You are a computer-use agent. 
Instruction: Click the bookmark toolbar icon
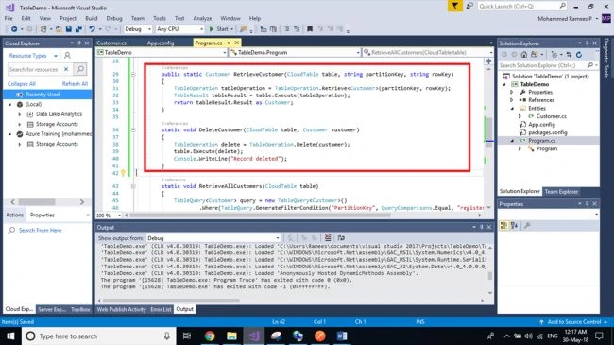(x=310, y=29)
